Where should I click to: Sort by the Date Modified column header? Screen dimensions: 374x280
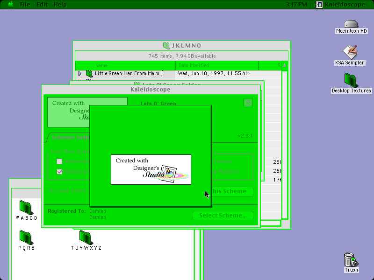pos(217,65)
